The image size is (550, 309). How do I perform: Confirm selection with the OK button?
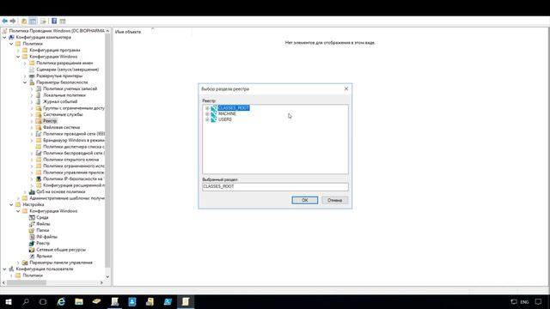point(305,200)
